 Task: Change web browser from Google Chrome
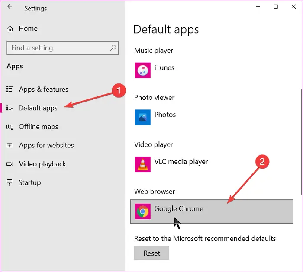[x=212, y=211]
